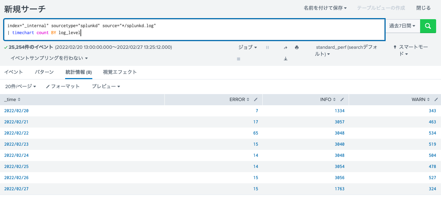Open the 過去7日間 time range picker
Screen dimensions: 441x199
point(402,26)
